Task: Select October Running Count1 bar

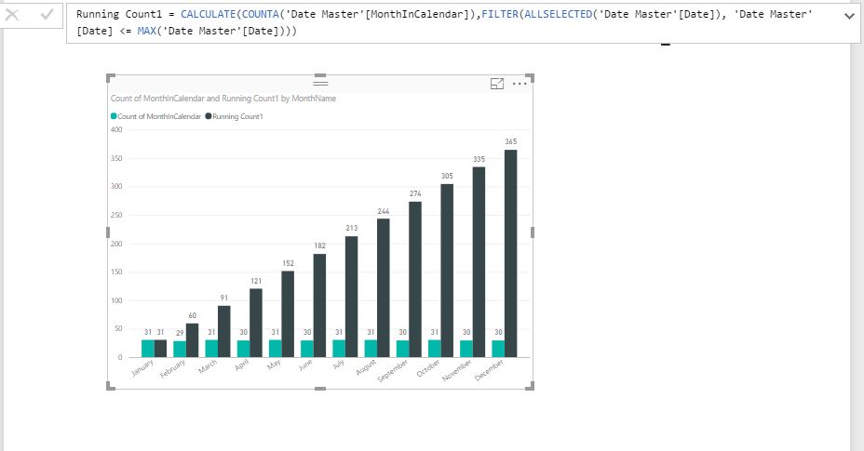Action: click(x=447, y=271)
